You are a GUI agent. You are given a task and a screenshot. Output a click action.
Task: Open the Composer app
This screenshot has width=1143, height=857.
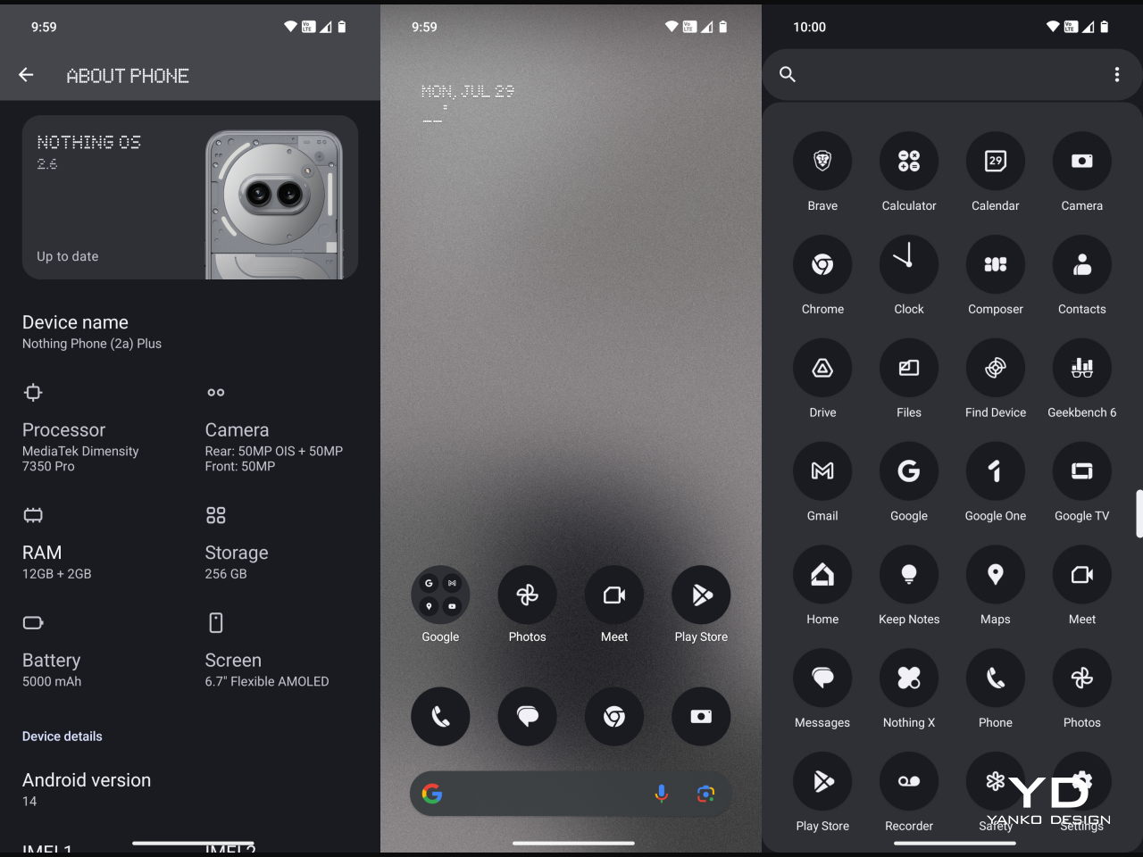tap(995, 265)
